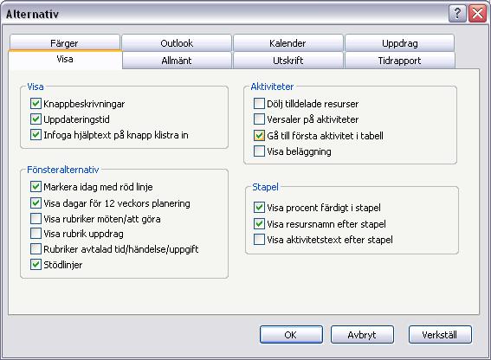Toggle the Stödlinjer checkbox
This screenshot has height=360, width=491.
click(x=36, y=265)
